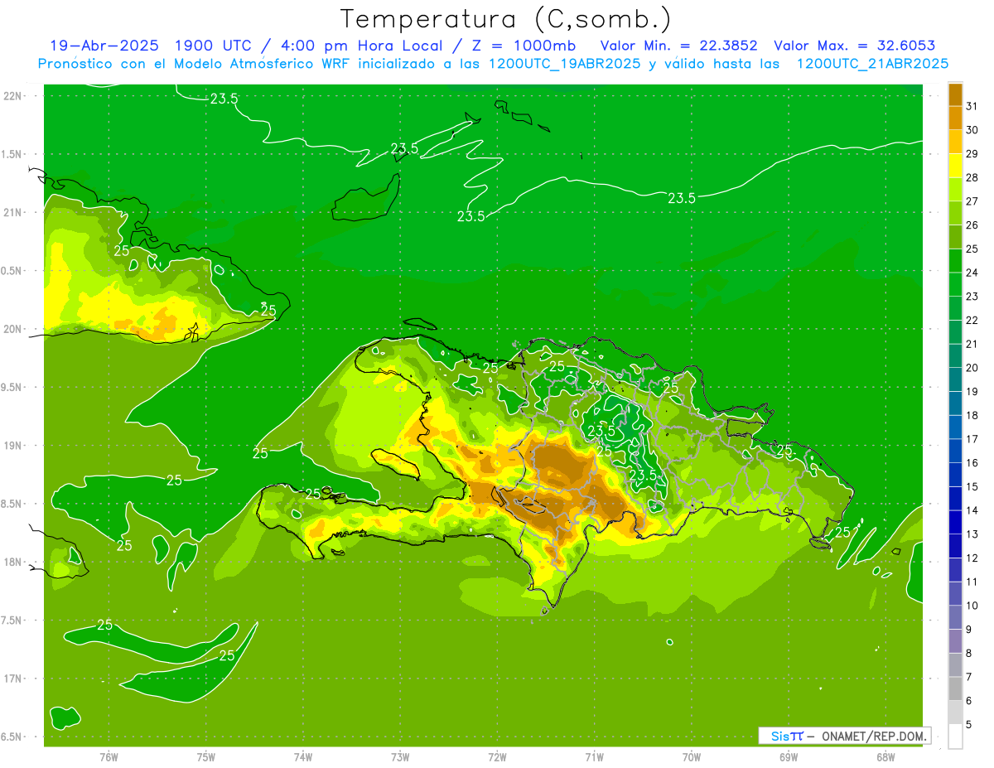Click the 'SisTT – ONAMET/REP.DOM.' credit box
Image resolution: width=994 pixels, height=768 pixels.
point(844,736)
